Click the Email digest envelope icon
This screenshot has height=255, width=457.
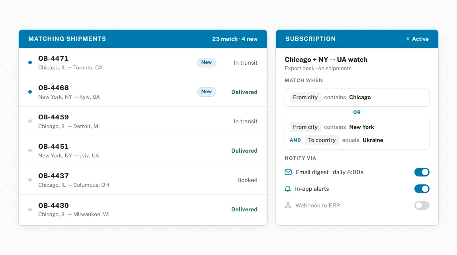288,172
